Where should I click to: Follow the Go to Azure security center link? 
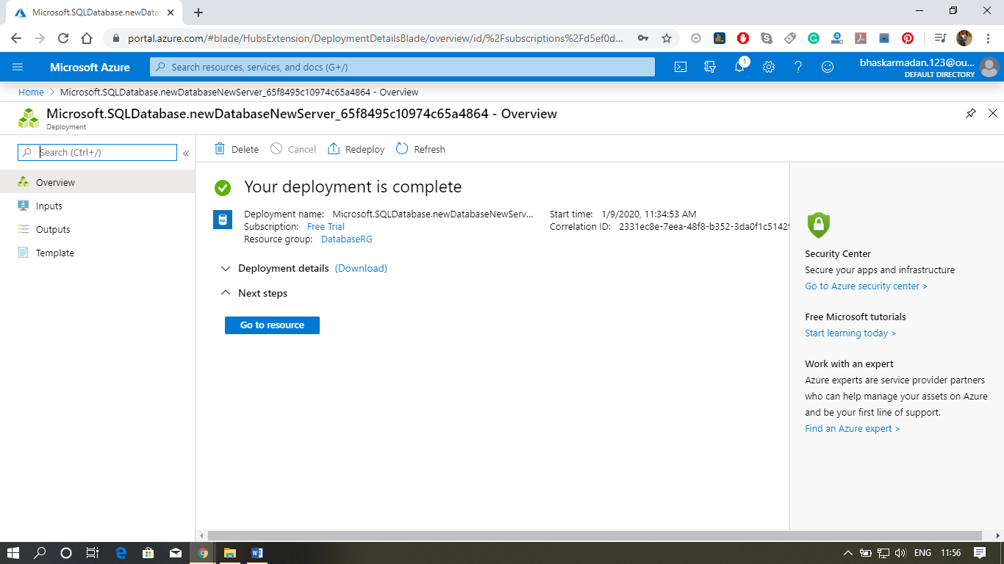pos(866,286)
